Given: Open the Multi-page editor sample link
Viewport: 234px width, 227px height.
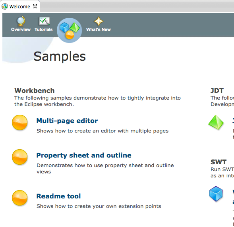Looking at the screenshot, I should point(67,121).
